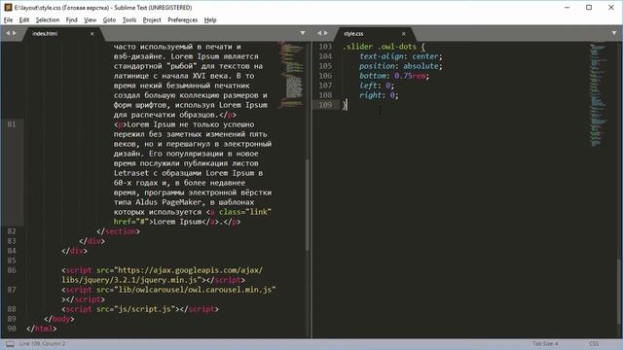
Task: Go to previous tab in left pane
Action: point(8,33)
